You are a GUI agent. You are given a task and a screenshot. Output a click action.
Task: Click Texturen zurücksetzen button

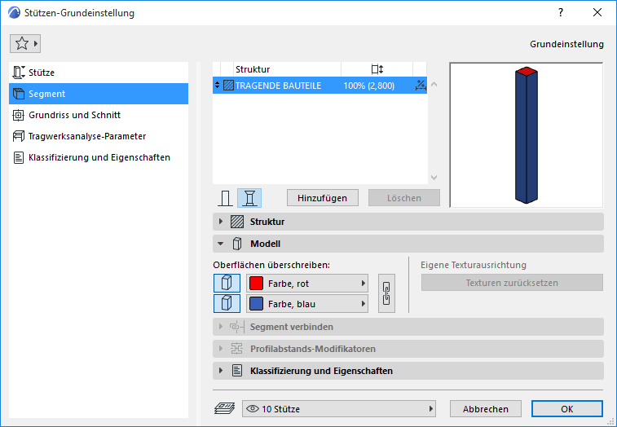point(512,283)
